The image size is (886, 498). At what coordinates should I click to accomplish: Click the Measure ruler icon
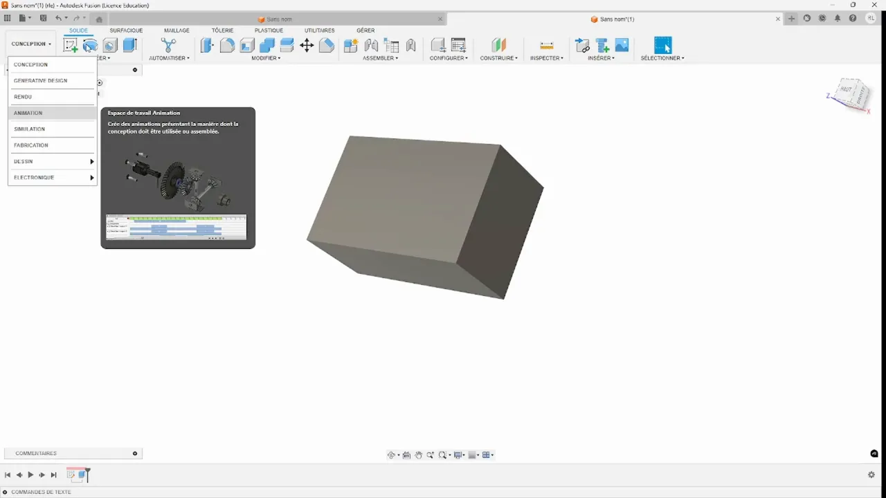pyautogui.click(x=547, y=46)
